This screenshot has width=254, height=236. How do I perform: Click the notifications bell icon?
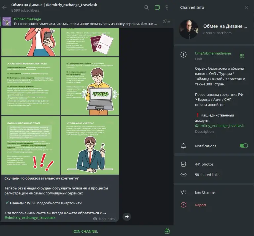tap(183, 146)
